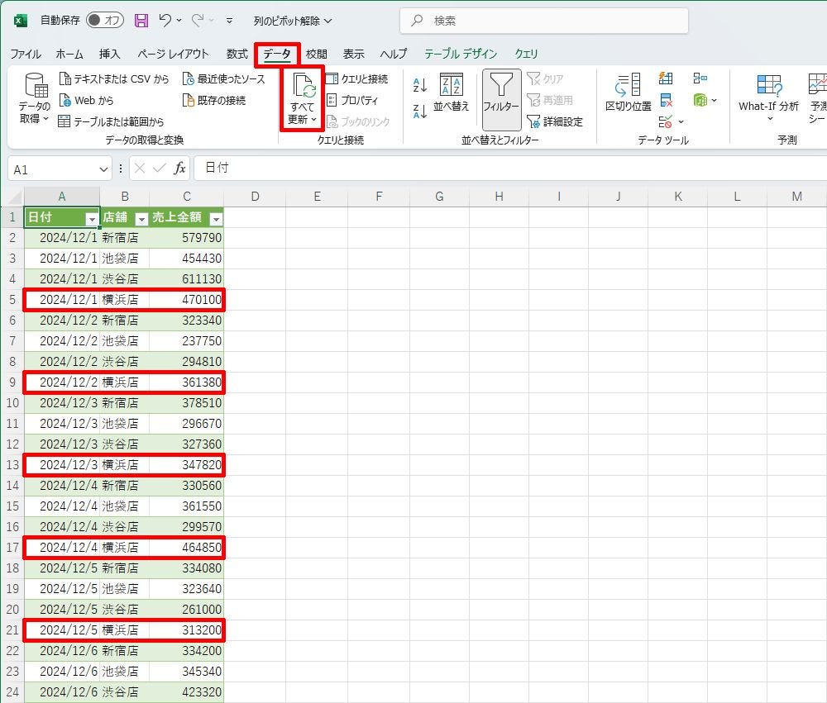Sort ascending with the A→Z icon

pos(419,84)
